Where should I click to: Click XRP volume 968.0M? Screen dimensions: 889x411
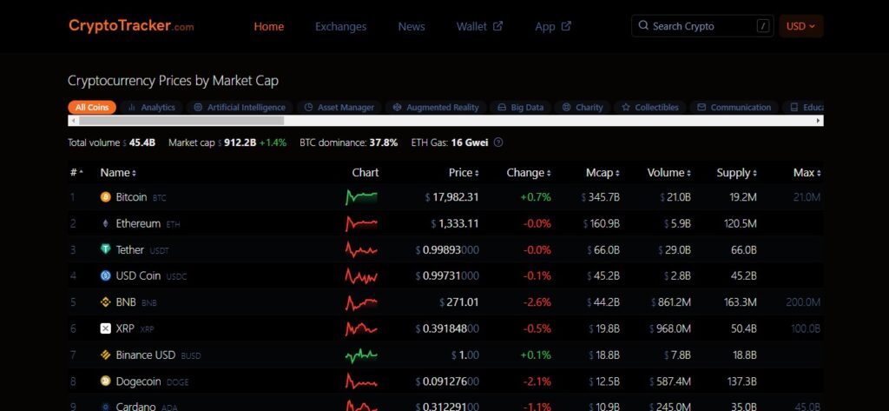click(669, 328)
